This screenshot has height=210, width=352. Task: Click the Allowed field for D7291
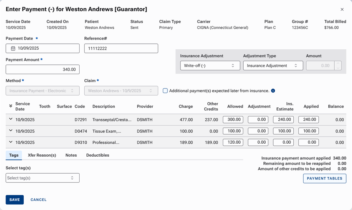click(x=233, y=120)
